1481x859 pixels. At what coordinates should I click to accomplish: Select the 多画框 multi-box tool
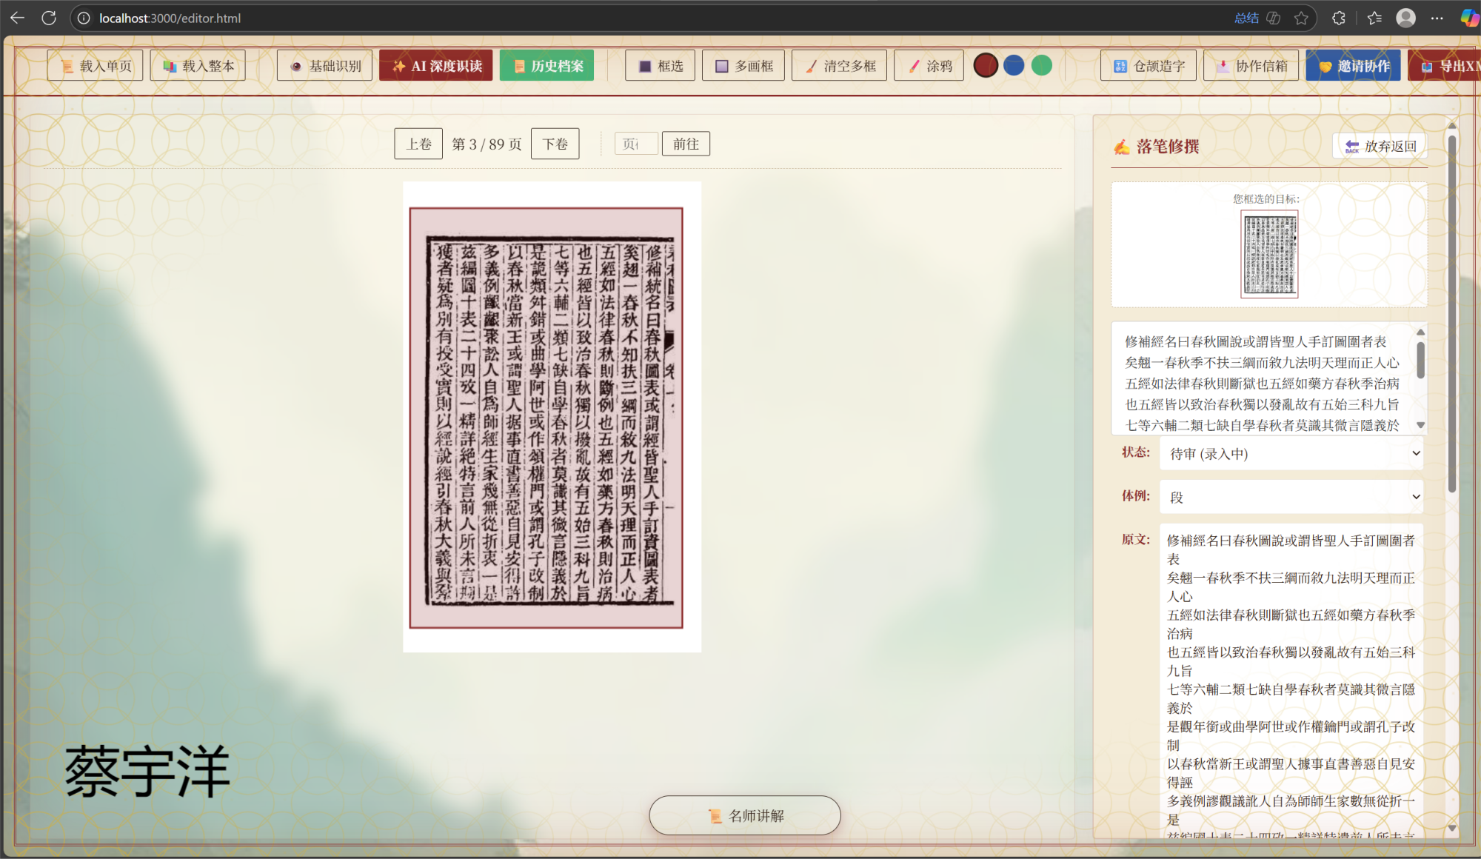pyautogui.click(x=743, y=66)
